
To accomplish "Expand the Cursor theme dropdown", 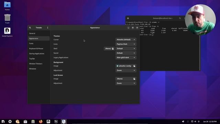I will (x=126, y=40).
